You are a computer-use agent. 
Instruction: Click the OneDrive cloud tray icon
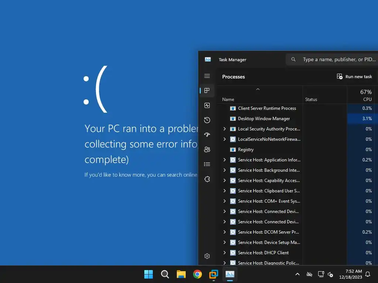(x=309, y=274)
